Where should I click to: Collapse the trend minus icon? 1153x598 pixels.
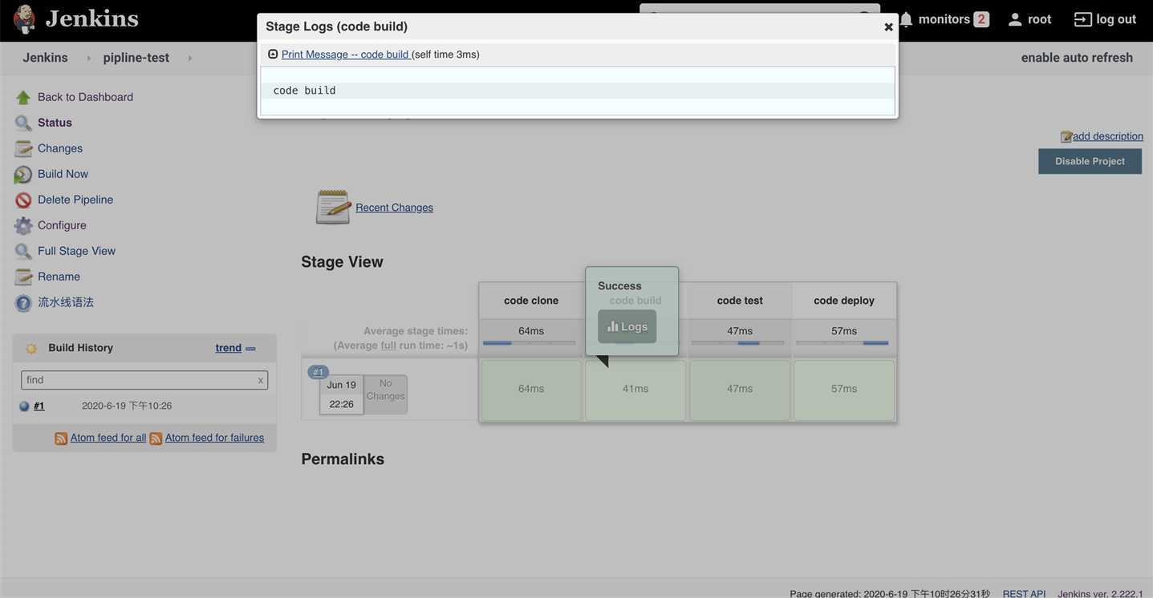(250, 349)
